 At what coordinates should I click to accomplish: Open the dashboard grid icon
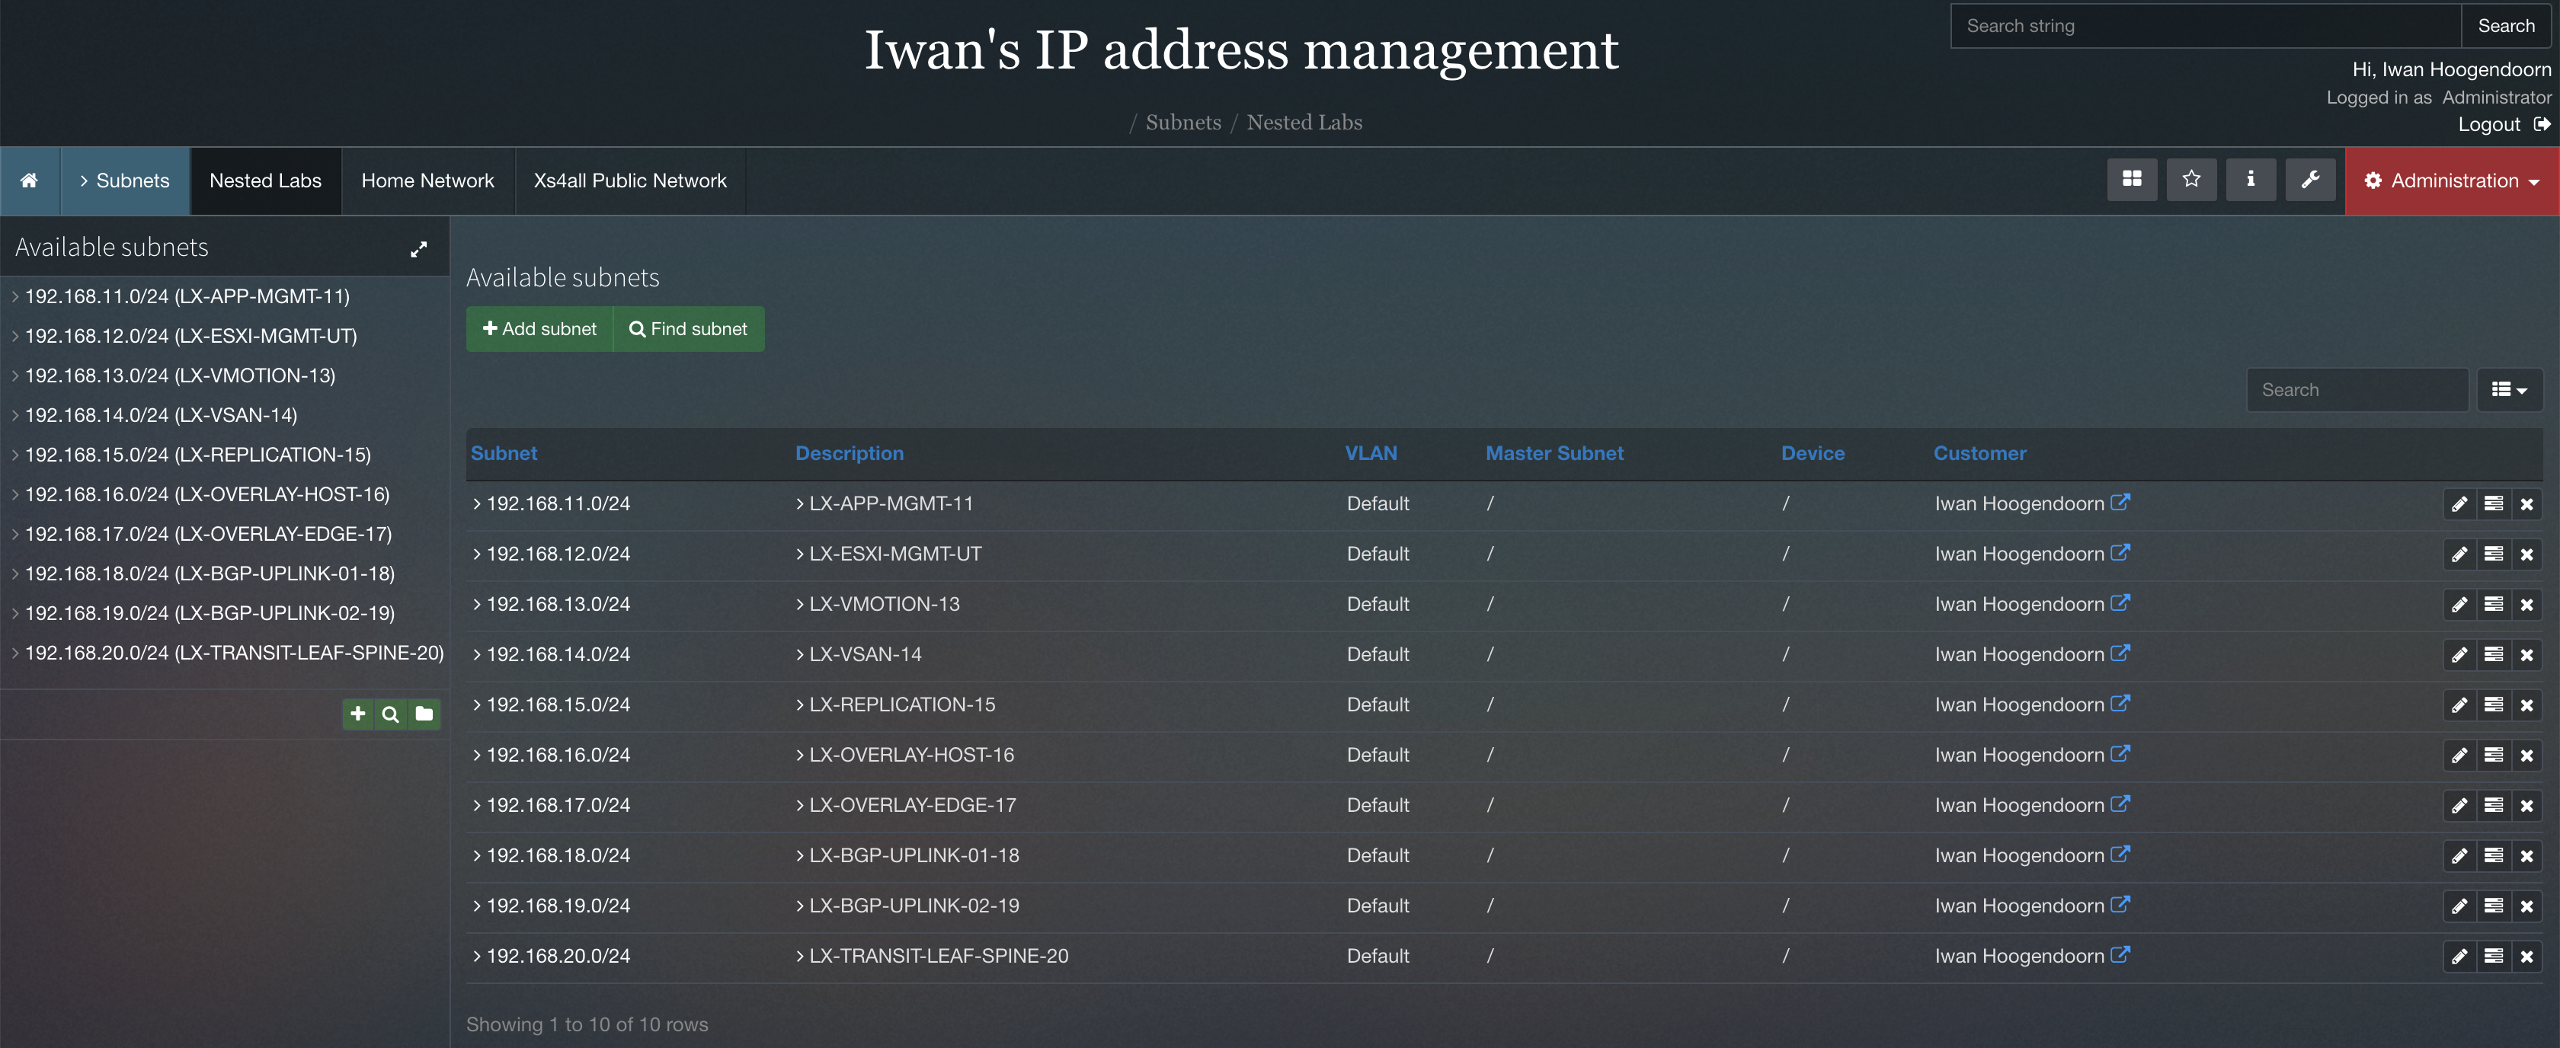2132,180
